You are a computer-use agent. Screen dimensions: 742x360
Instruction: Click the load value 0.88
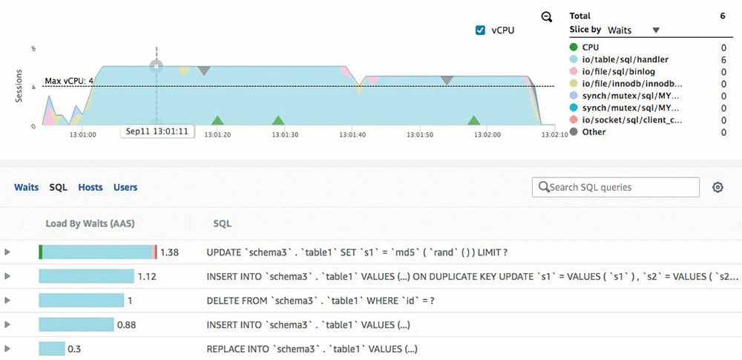tap(127, 324)
